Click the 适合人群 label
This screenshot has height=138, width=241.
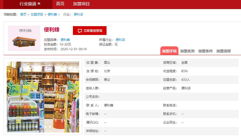coord(93,88)
